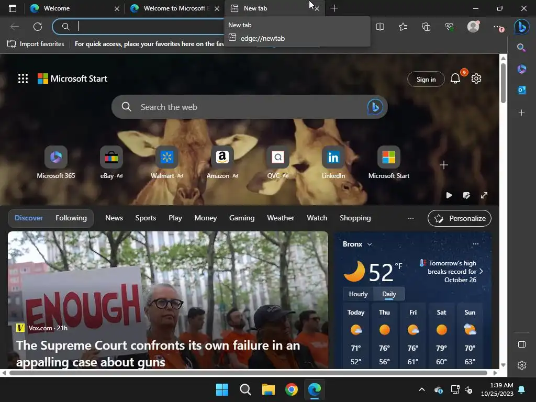
Task: Open the Amazon quick link
Action: tap(222, 162)
